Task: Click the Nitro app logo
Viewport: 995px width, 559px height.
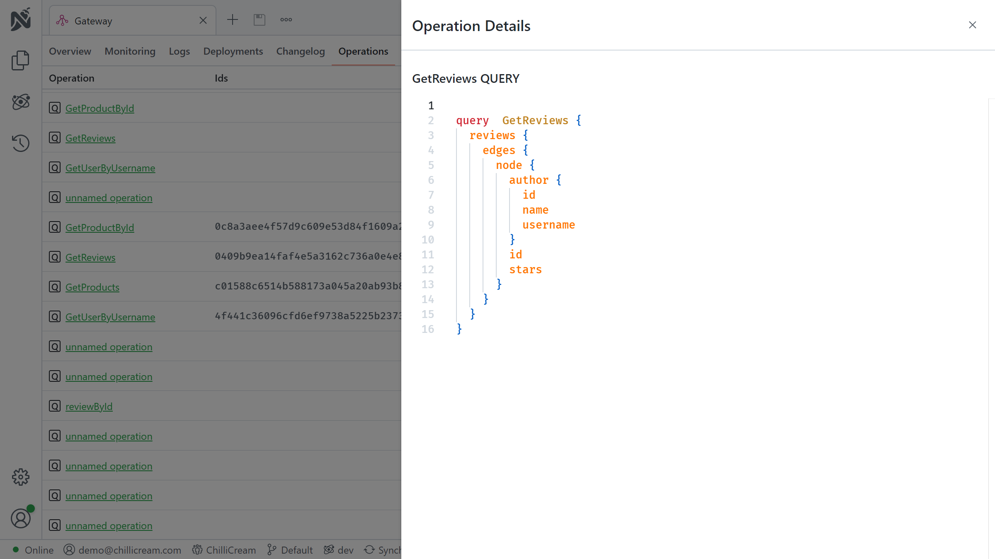Action: (20, 19)
